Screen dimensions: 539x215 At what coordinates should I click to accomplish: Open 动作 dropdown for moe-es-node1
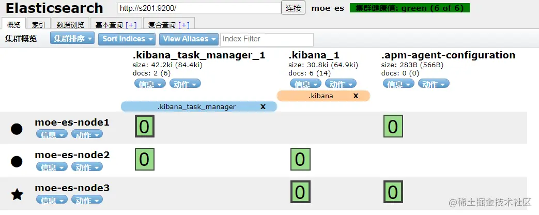[87, 134]
